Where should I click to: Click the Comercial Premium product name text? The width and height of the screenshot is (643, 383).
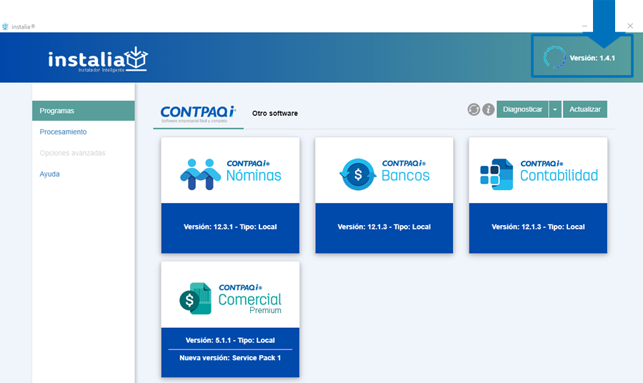pos(250,304)
